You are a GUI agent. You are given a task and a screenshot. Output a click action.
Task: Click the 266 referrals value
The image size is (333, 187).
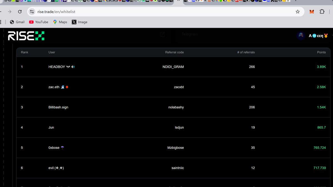252,67
